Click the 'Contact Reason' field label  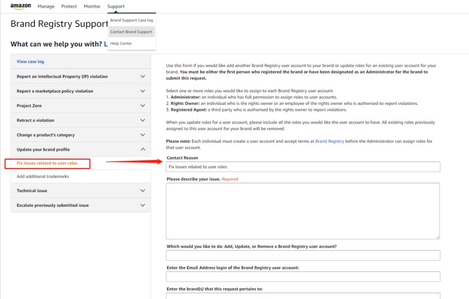pyautogui.click(x=182, y=158)
